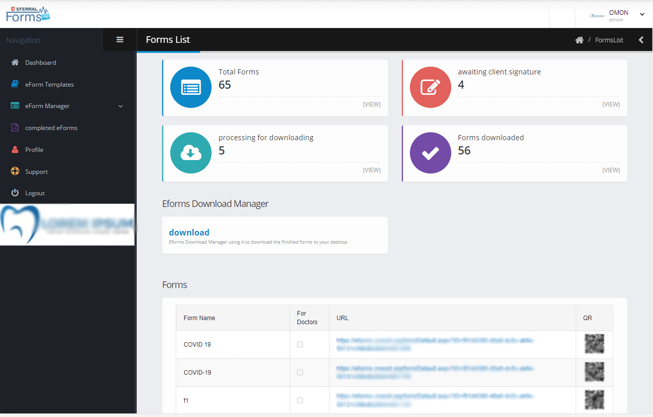Screen dimensions: 653x417
Task: Open the QR code for COVID 19 form
Action: (x=594, y=344)
